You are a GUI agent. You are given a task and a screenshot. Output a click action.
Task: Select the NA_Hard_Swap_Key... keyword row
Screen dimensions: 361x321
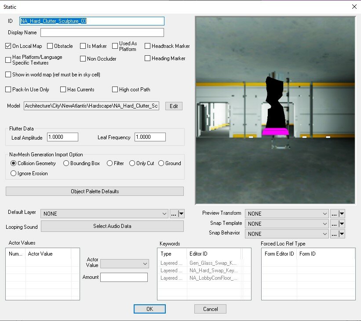(x=204, y=271)
